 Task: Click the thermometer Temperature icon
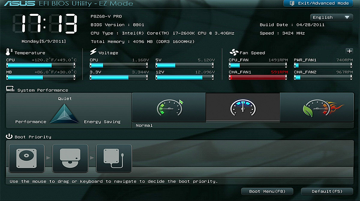pyautogui.click(x=9, y=52)
